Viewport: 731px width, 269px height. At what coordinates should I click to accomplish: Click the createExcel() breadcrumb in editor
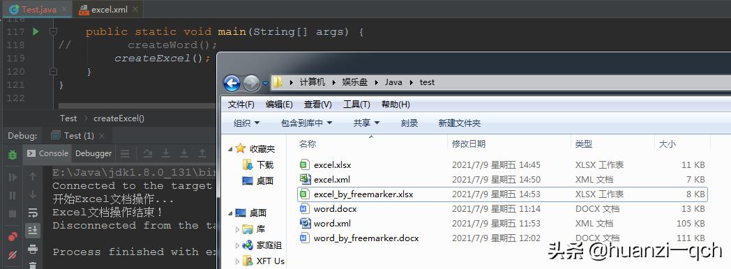point(119,118)
